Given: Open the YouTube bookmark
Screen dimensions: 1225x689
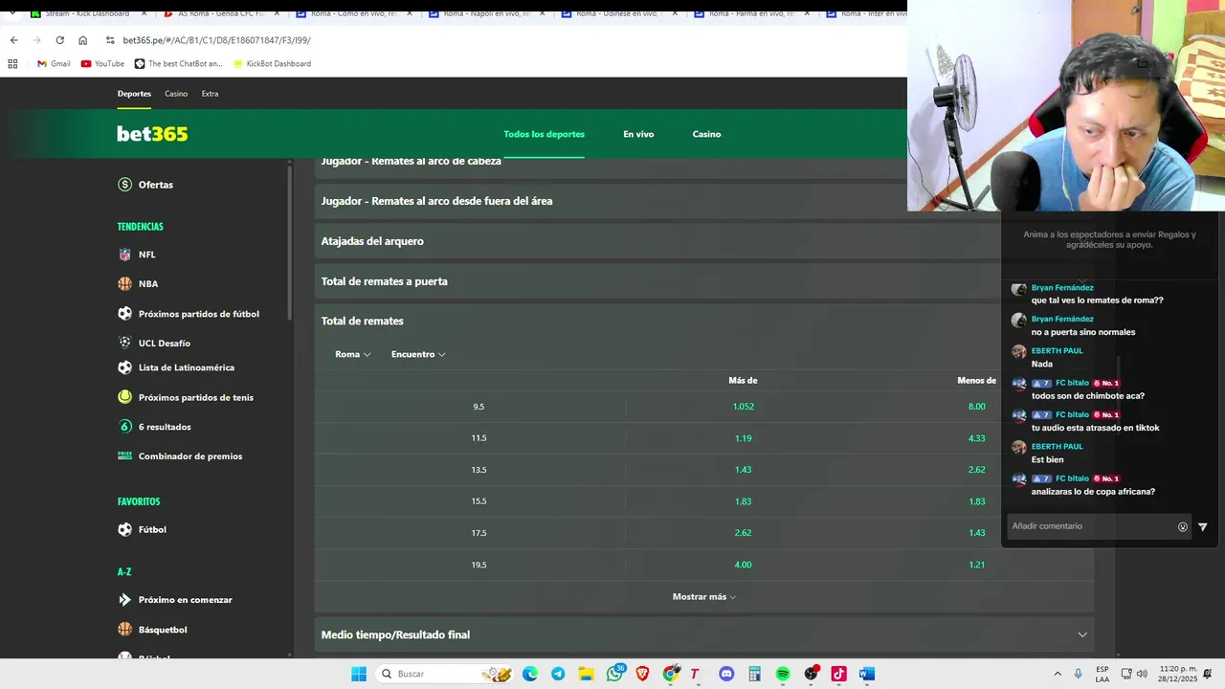Looking at the screenshot, I should click(x=102, y=64).
